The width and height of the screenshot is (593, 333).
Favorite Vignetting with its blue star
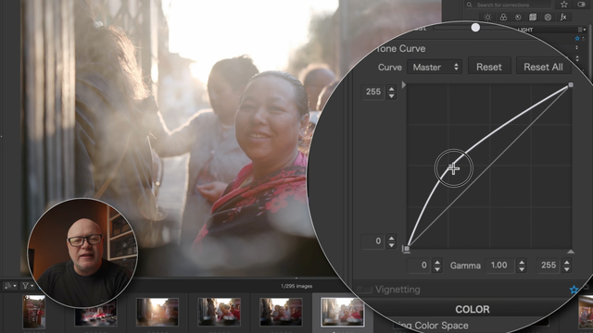tap(574, 290)
